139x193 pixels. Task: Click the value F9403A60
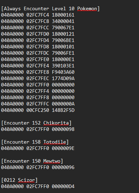click(63, 72)
